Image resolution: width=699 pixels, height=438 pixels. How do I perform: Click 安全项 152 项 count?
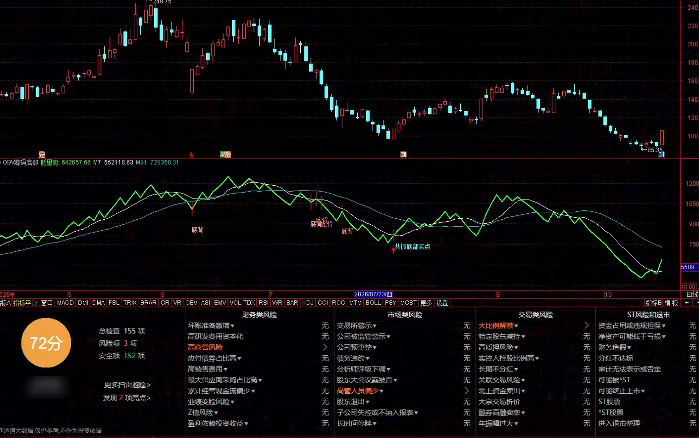122,356
